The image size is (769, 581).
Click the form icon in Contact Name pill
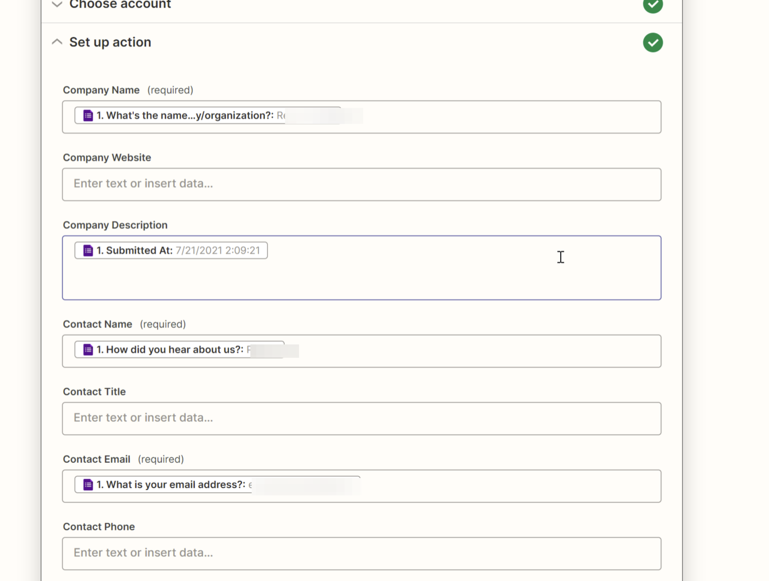(x=88, y=350)
